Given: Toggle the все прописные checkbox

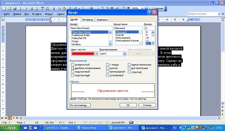Looking at the screenshot, I should click(129, 68).
